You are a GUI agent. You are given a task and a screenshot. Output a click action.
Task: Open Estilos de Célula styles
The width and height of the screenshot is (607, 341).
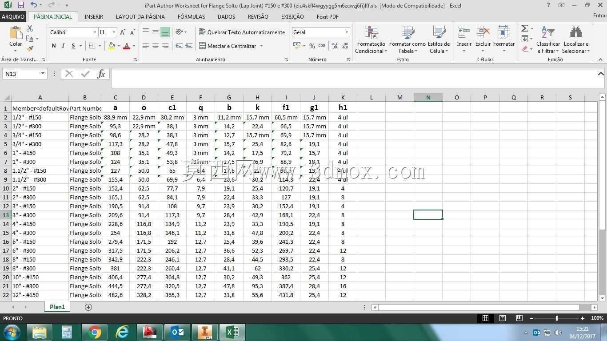point(439,40)
